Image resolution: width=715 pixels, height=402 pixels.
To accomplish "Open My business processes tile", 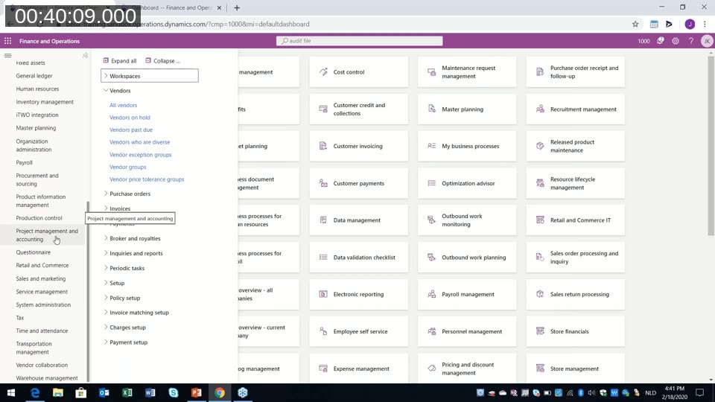I will tap(467, 147).
